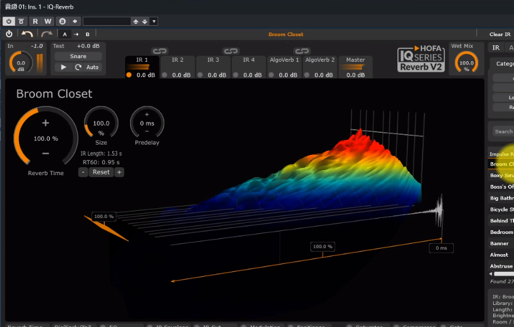This screenshot has height=327, width=514.
Task: Copy A to B with arrow icon
Action: [76, 34]
